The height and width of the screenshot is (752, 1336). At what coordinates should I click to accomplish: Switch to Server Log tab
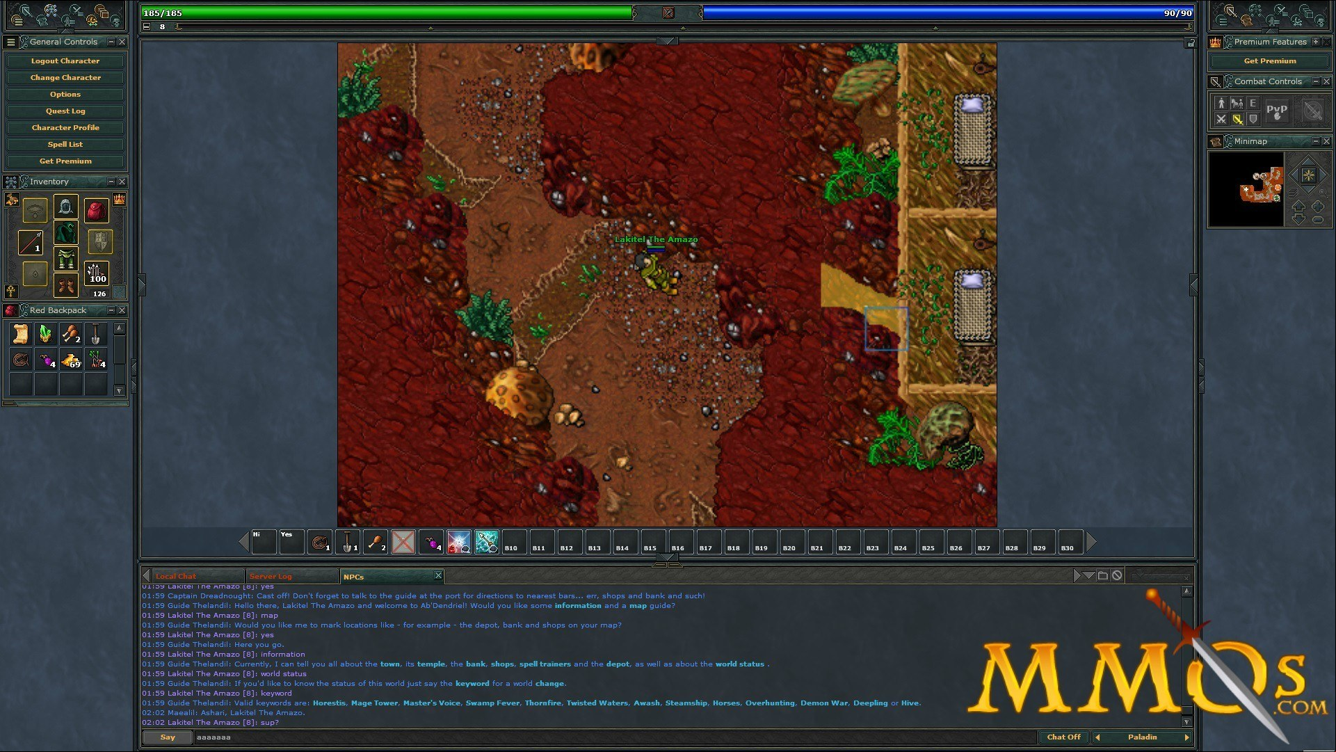pyautogui.click(x=292, y=576)
